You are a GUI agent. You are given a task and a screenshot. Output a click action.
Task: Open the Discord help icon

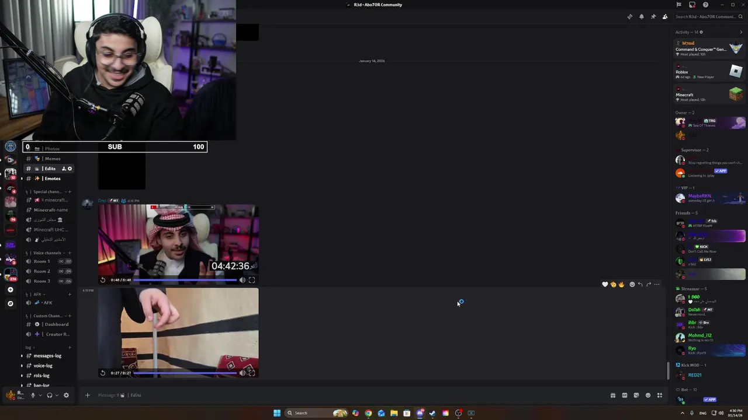click(705, 5)
